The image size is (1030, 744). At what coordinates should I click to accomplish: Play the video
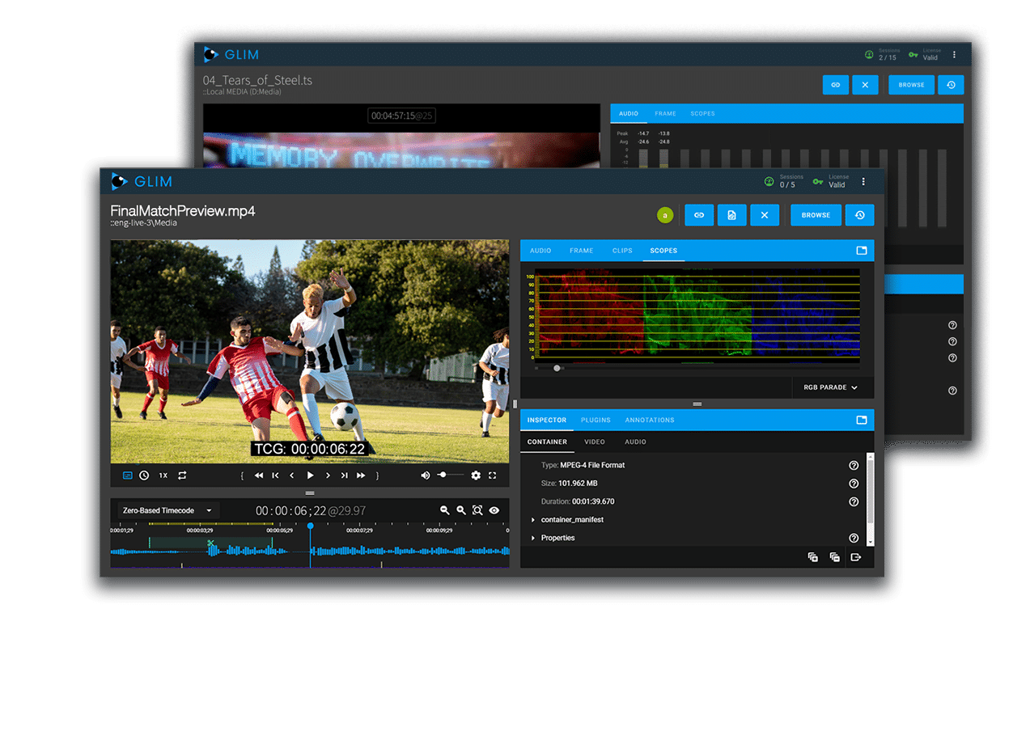[x=310, y=476]
